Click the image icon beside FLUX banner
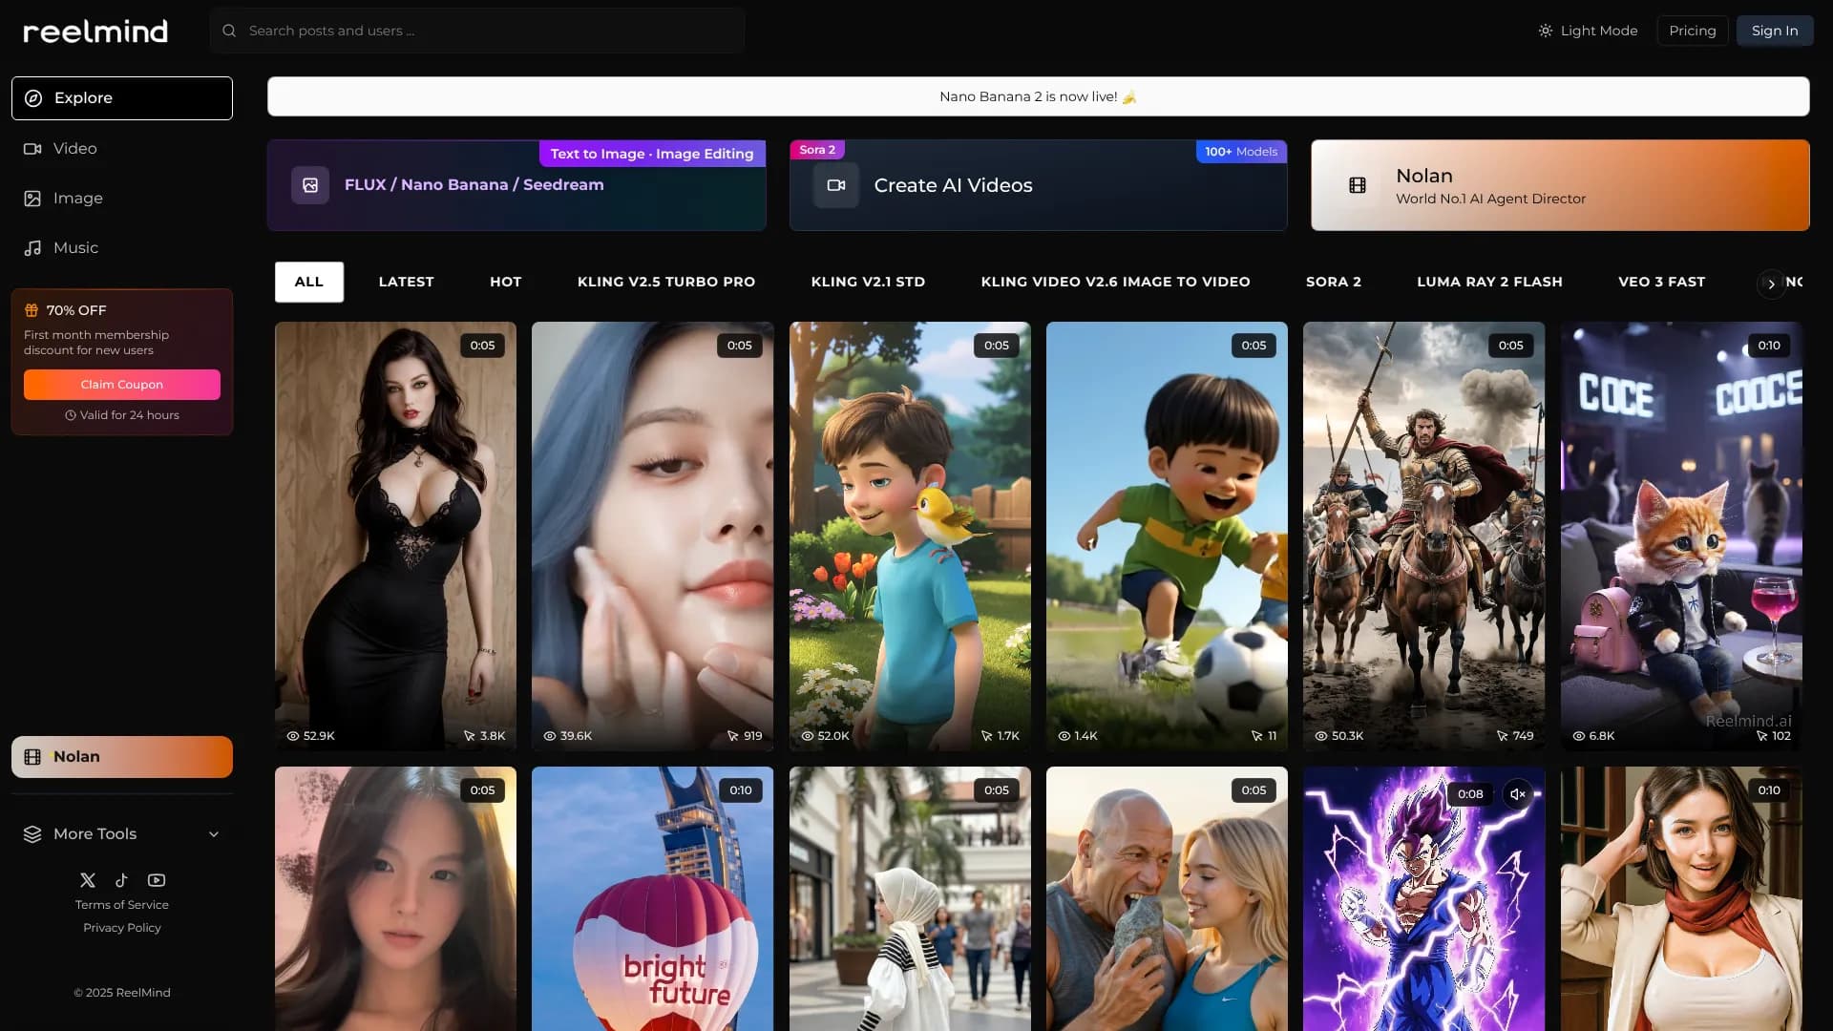 [310, 185]
